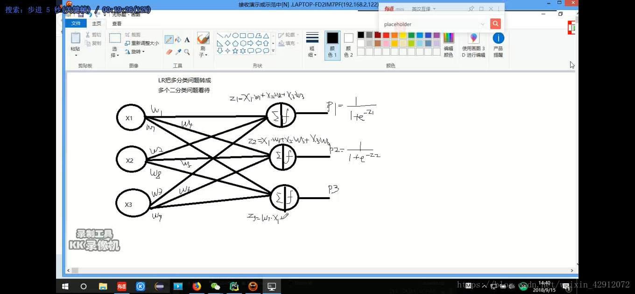Screen dimensions: 635x294
Task: Open Edit with Paint 3D
Action: pyautogui.click(x=473, y=45)
